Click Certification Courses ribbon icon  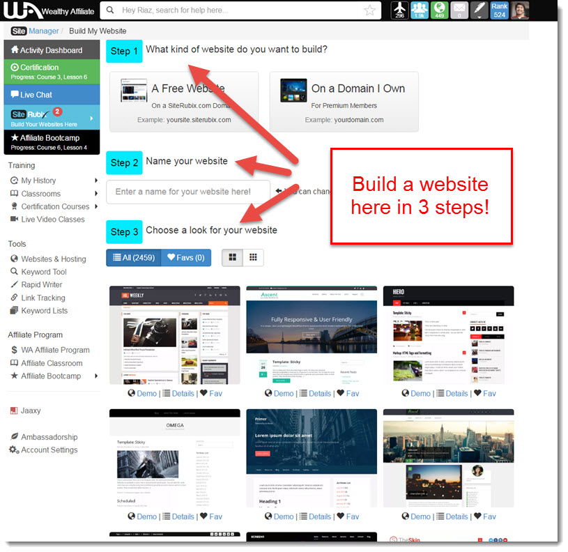[x=14, y=206]
